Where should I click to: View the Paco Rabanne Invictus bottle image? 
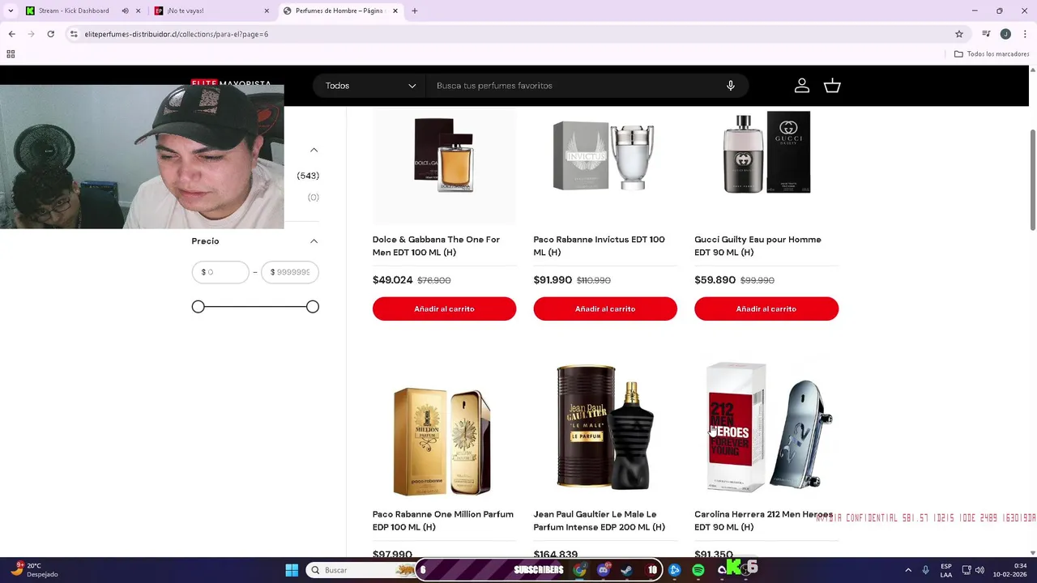(604, 155)
